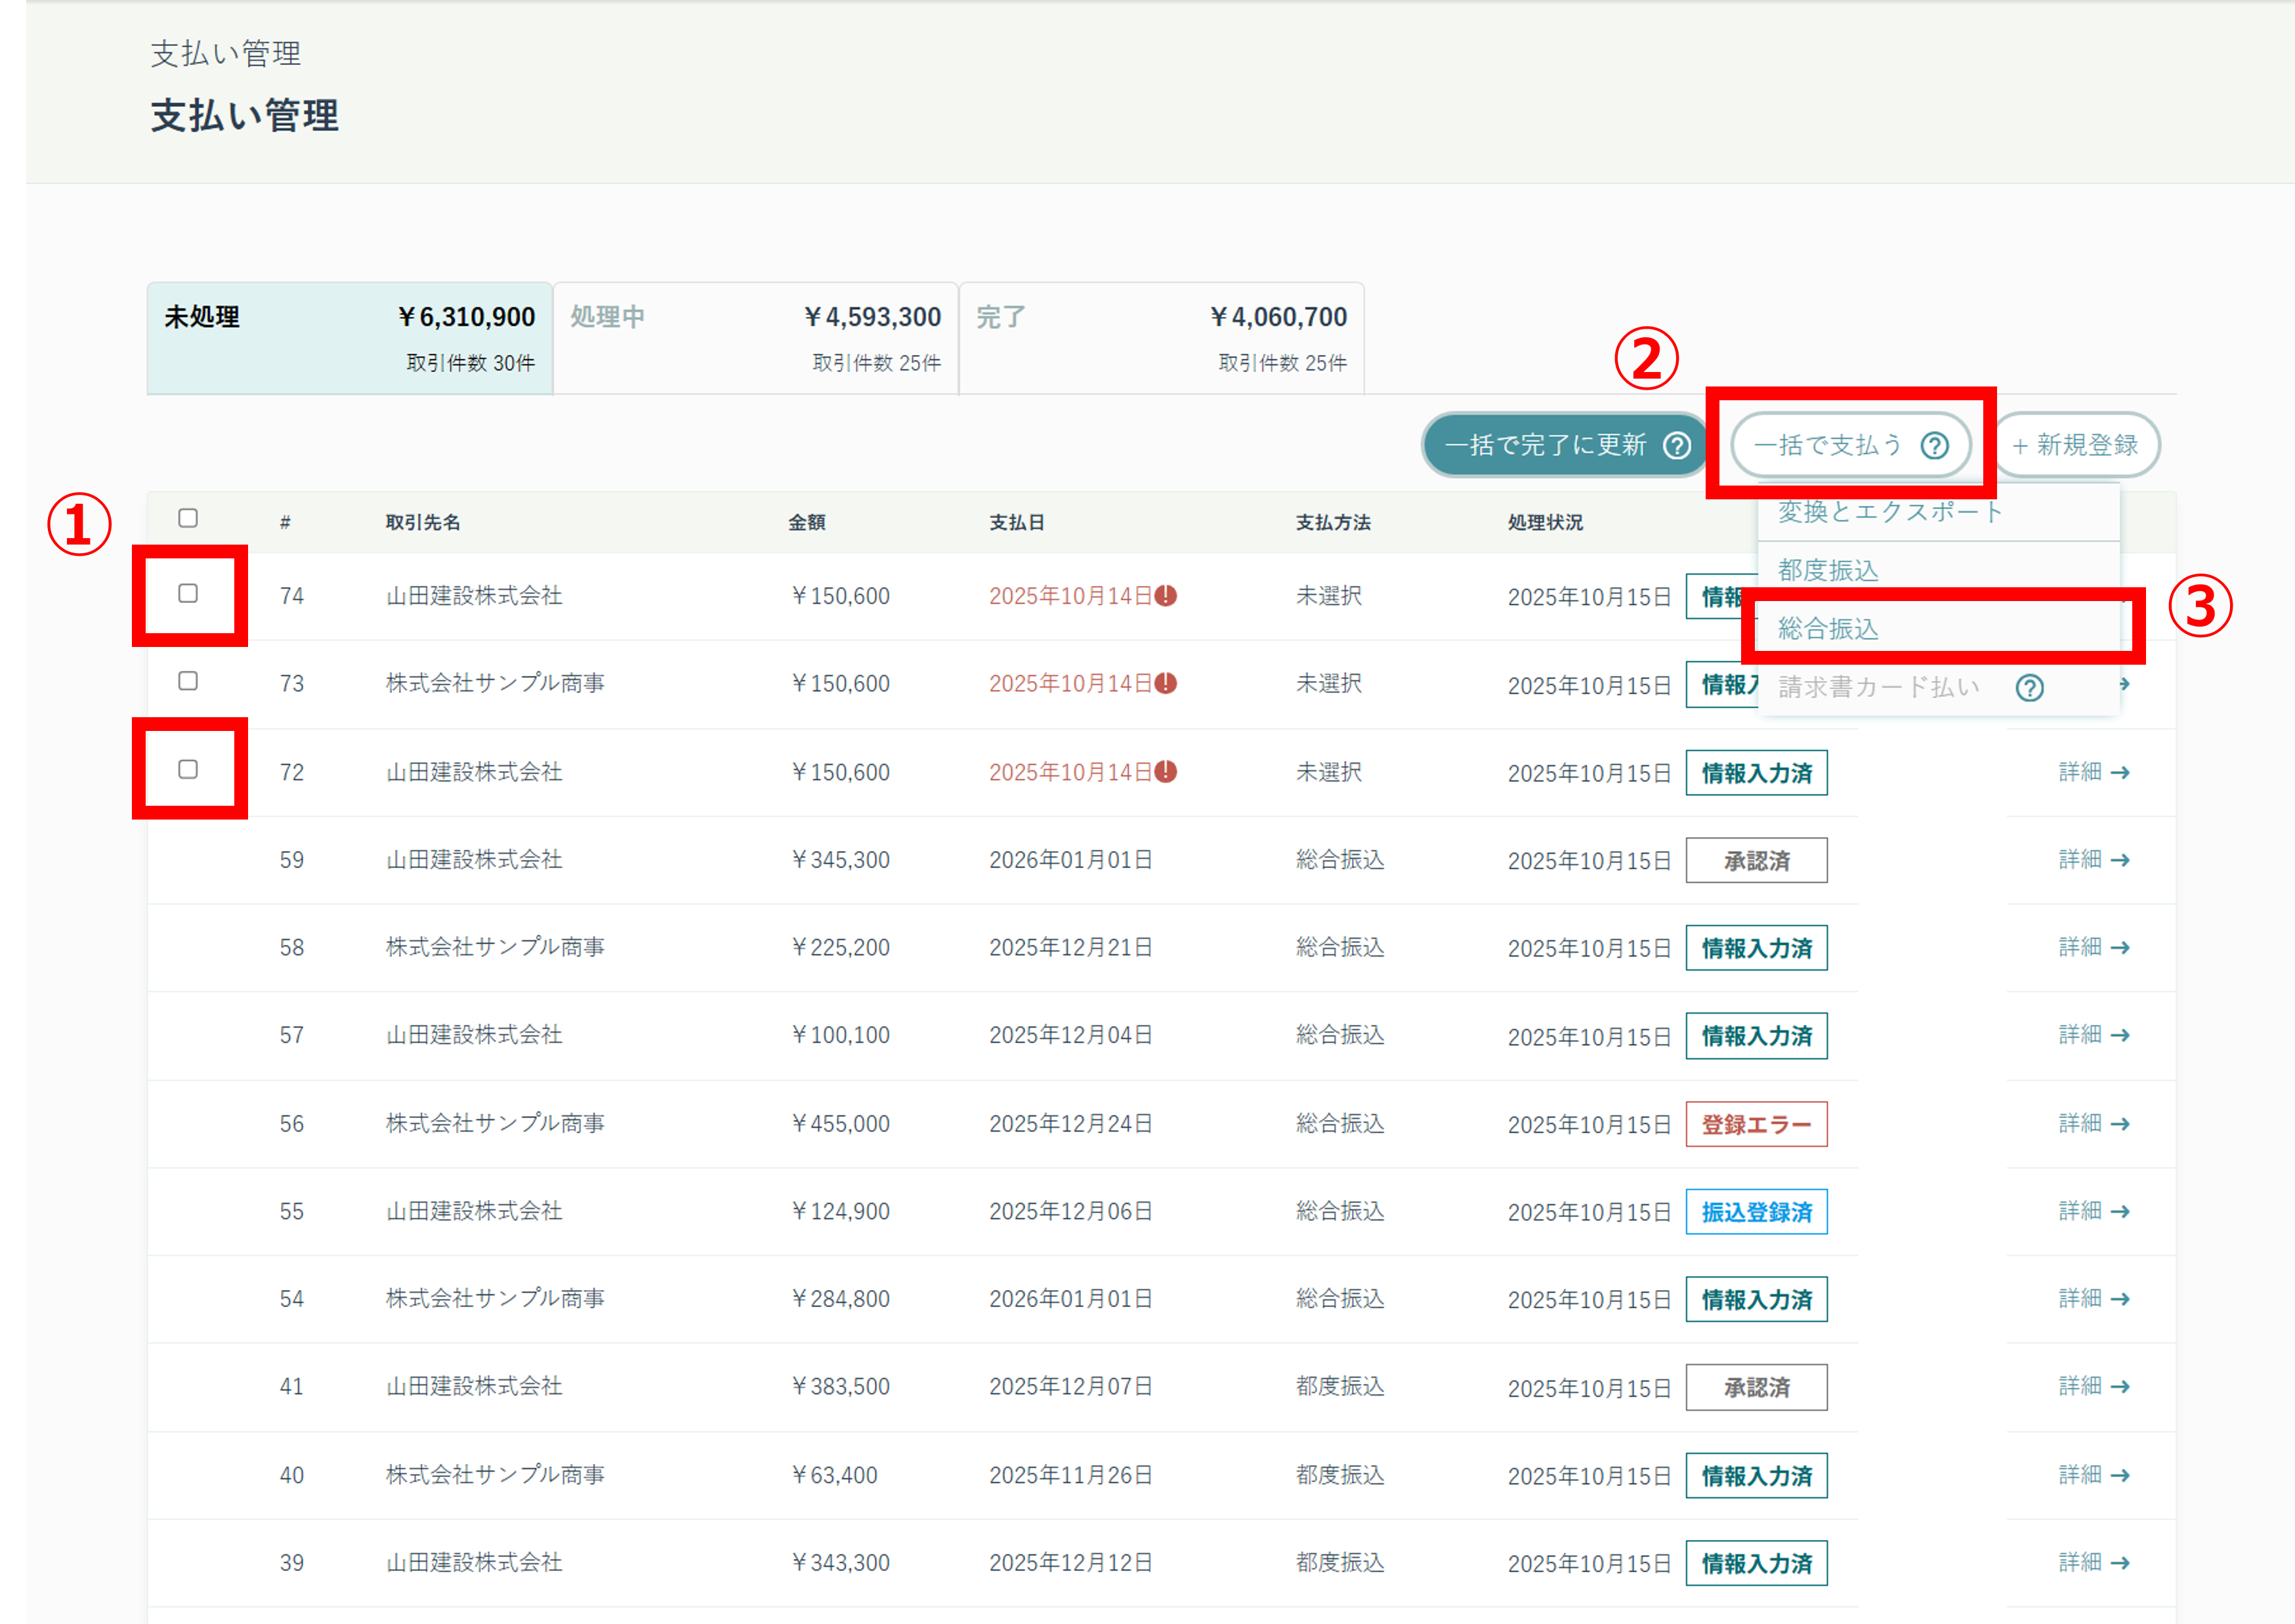Click amount ￥345,300 in row 59
2295x1624 pixels.
tap(840, 860)
